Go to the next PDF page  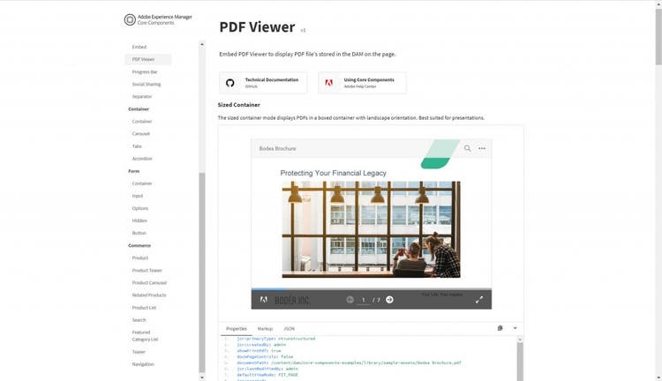tap(389, 300)
